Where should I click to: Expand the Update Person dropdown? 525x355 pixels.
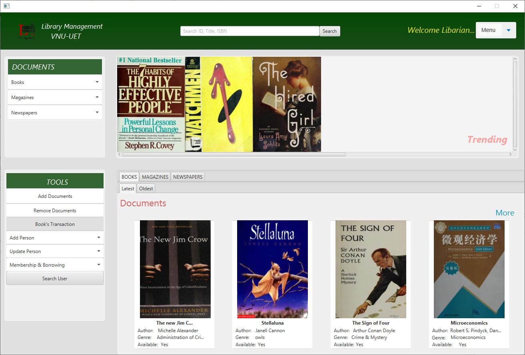pyautogui.click(x=55, y=251)
